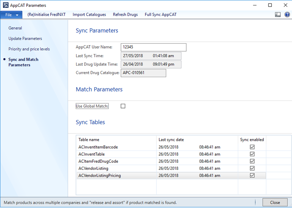
Task: Select ACVendorListingPricing table name cell
Action: point(100,176)
